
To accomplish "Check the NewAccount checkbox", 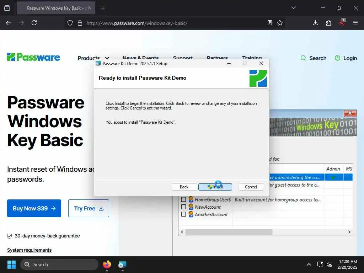I will click(x=183, y=207).
